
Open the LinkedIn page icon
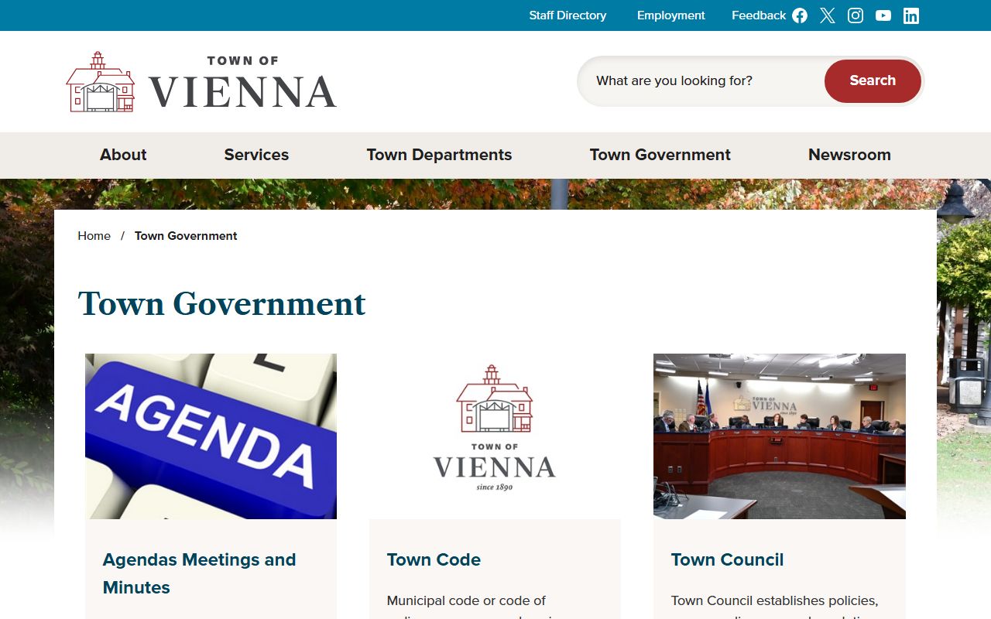911,15
